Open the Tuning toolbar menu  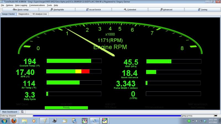click(202, 10)
